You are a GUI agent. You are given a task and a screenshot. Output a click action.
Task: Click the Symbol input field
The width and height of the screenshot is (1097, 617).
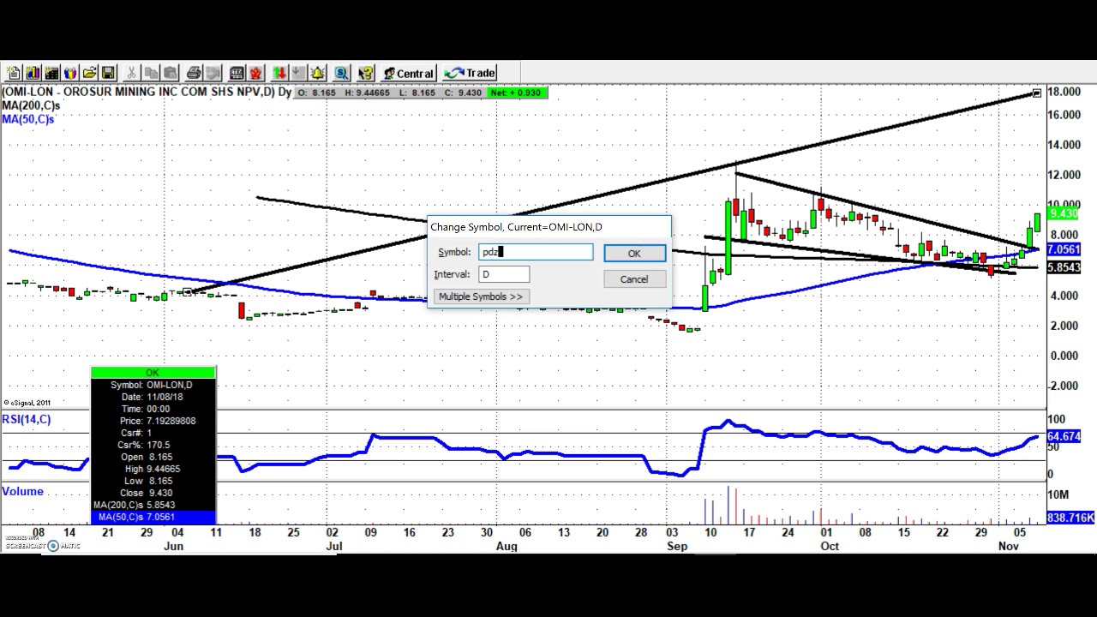(x=536, y=252)
